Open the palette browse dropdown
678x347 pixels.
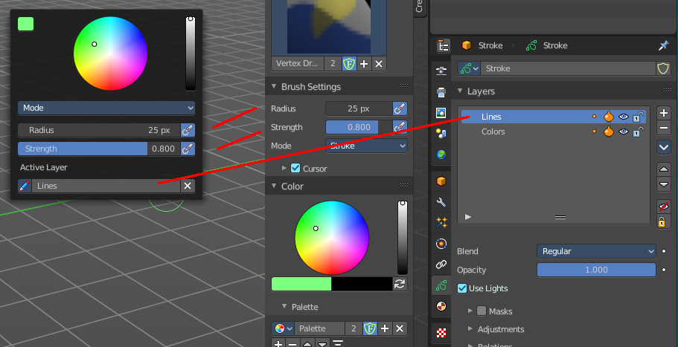pyautogui.click(x=284, y=328)
